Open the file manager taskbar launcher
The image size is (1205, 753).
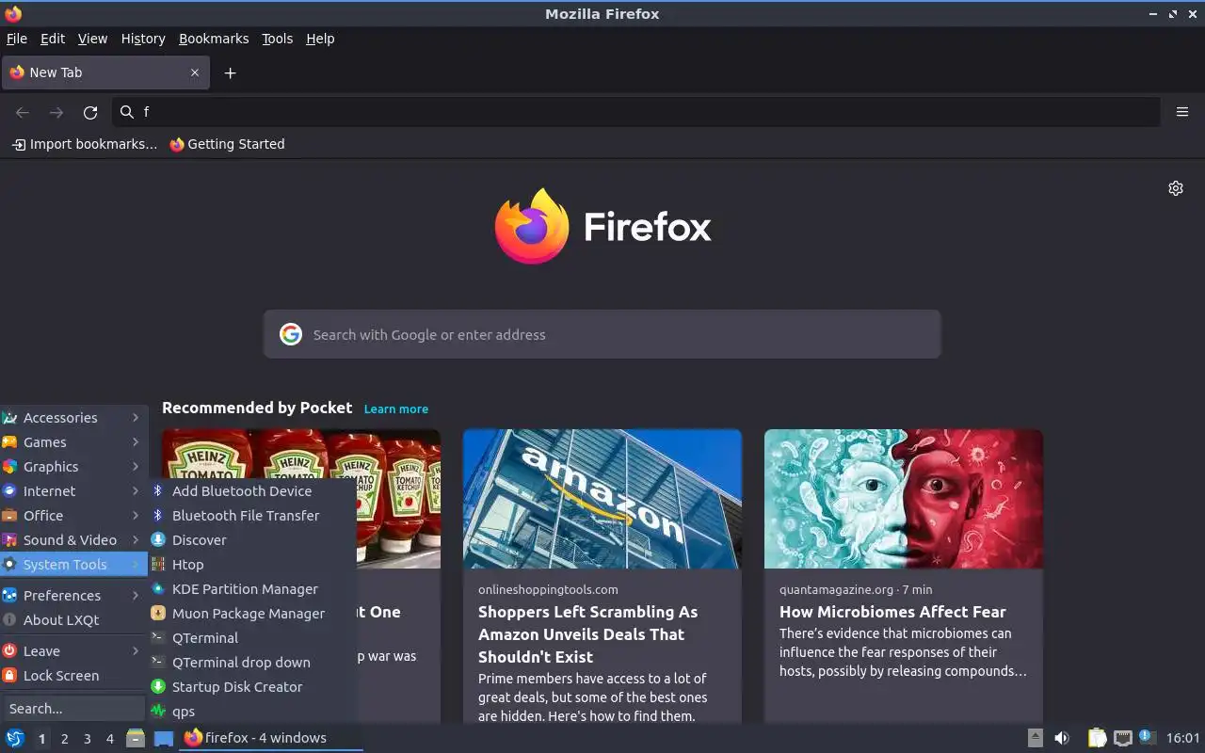click(136, 738)
